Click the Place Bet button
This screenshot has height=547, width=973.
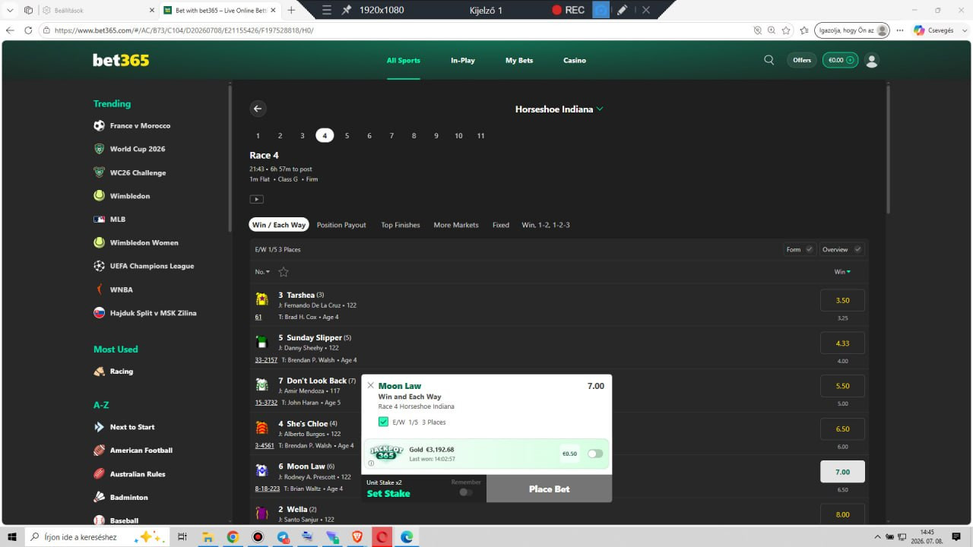pyautogui.click(x=550, y=489)
